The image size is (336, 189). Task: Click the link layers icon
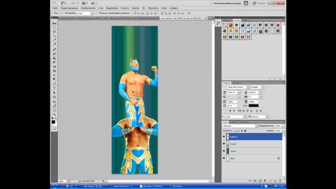pos(250,181)
